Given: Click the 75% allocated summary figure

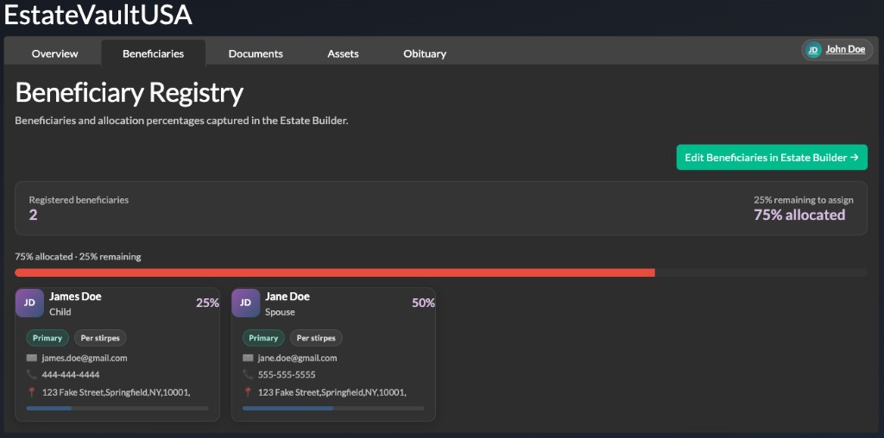Looking at the screenshot, I should (x=799, y=215).
